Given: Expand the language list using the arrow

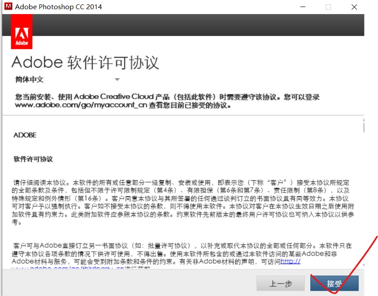Looking at the screenshot, I should coord(117,80).
